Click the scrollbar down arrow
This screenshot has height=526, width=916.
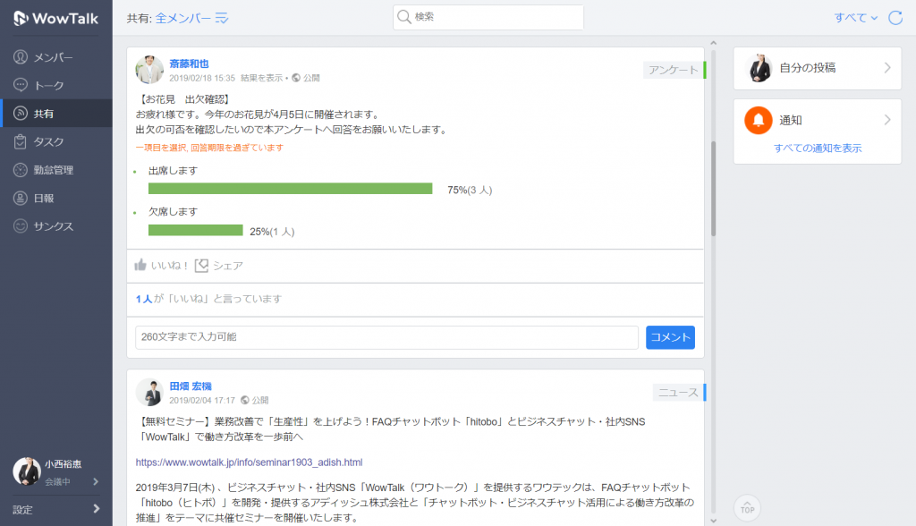click(713, 520)
